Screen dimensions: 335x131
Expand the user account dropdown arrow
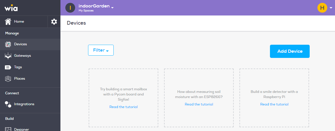pyautogui.click(x=331, y=8)
